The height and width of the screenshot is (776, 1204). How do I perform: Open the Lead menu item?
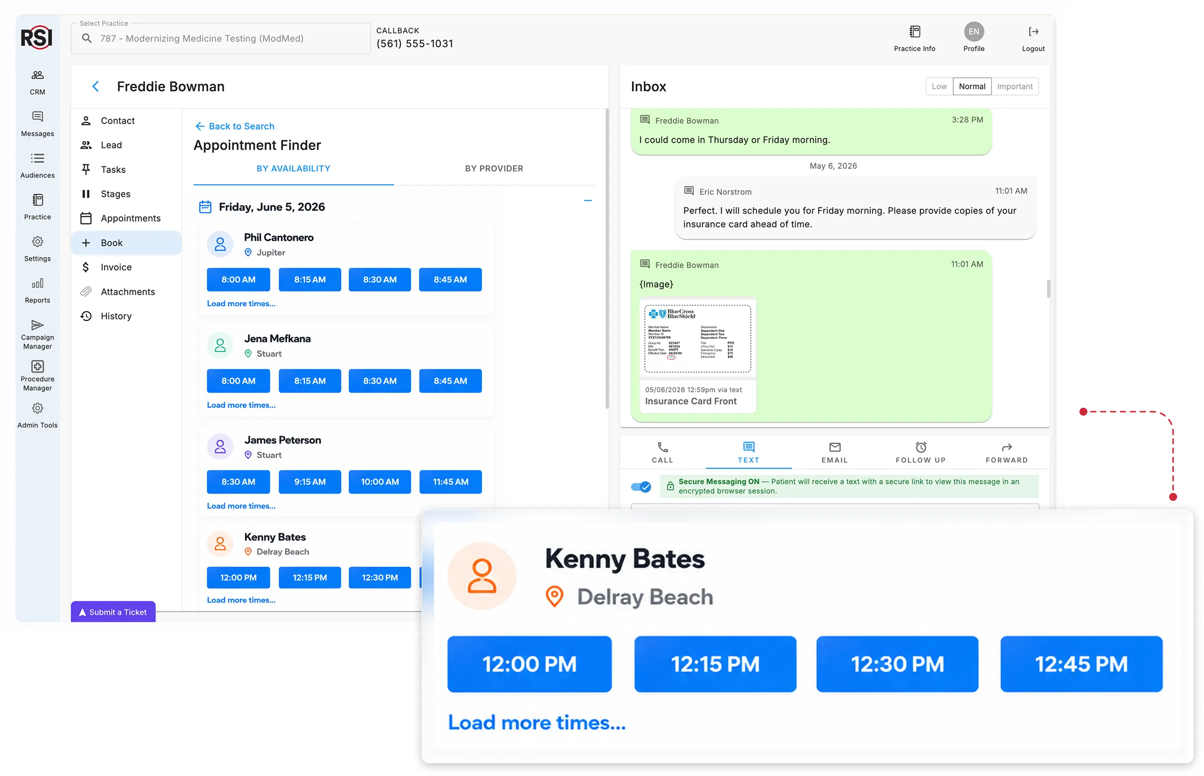[127, 145]
